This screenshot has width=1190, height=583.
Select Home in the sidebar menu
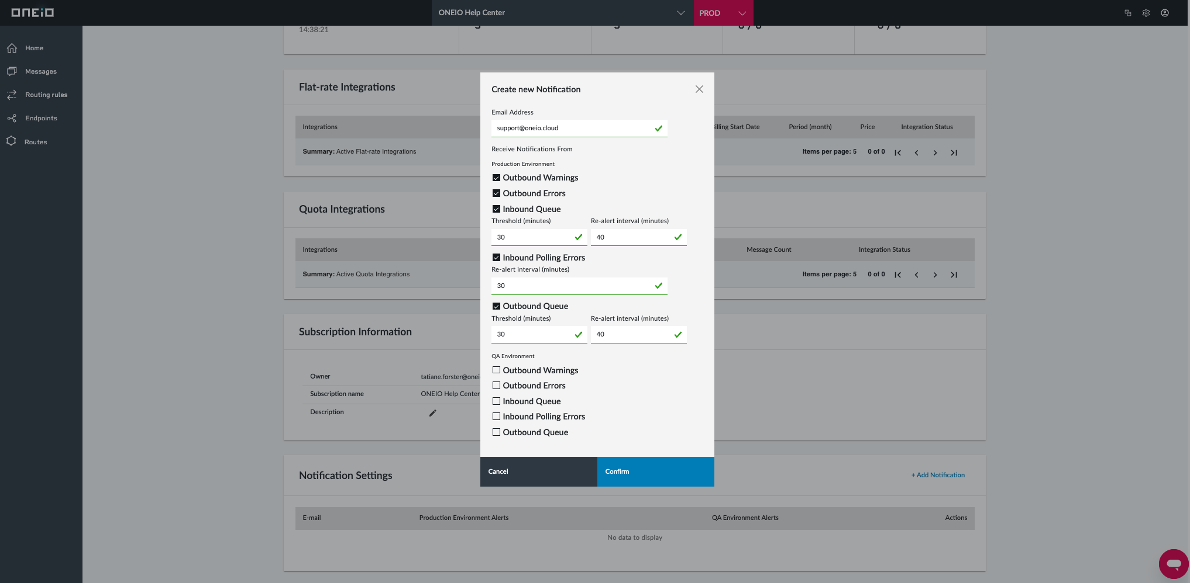(x=34, y=48)
